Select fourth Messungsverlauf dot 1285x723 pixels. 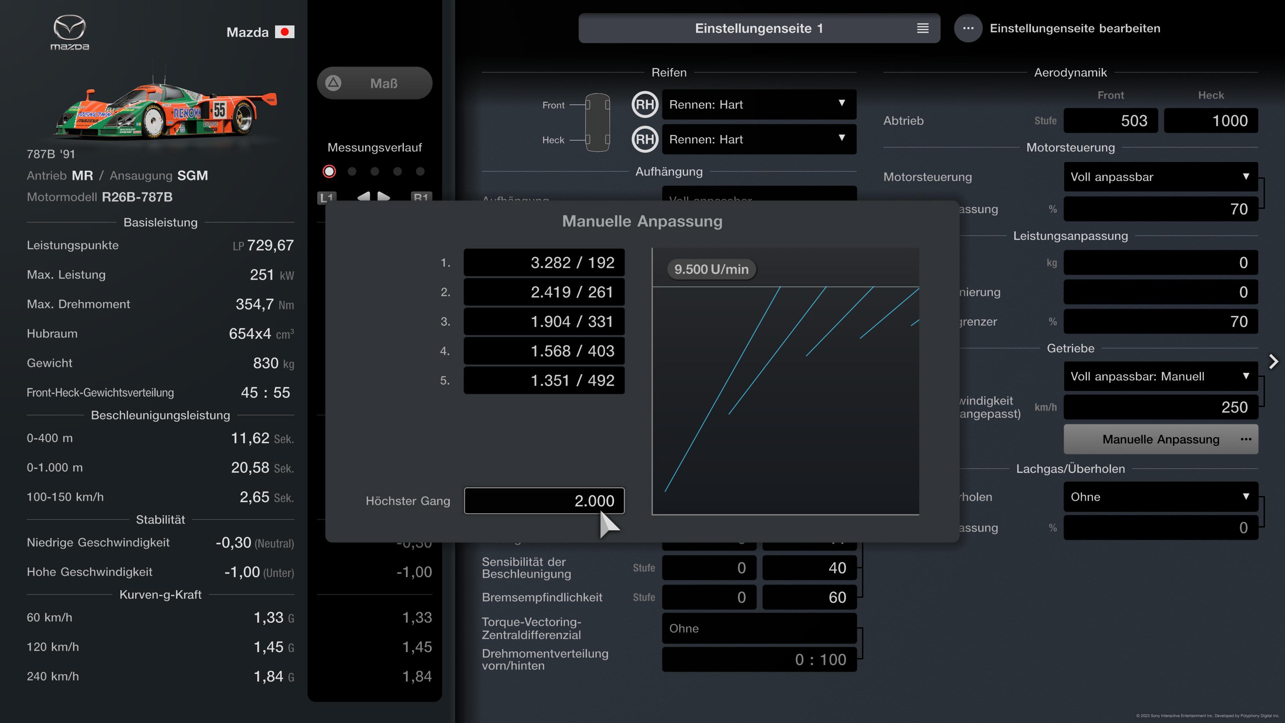[x=398, y=172]
